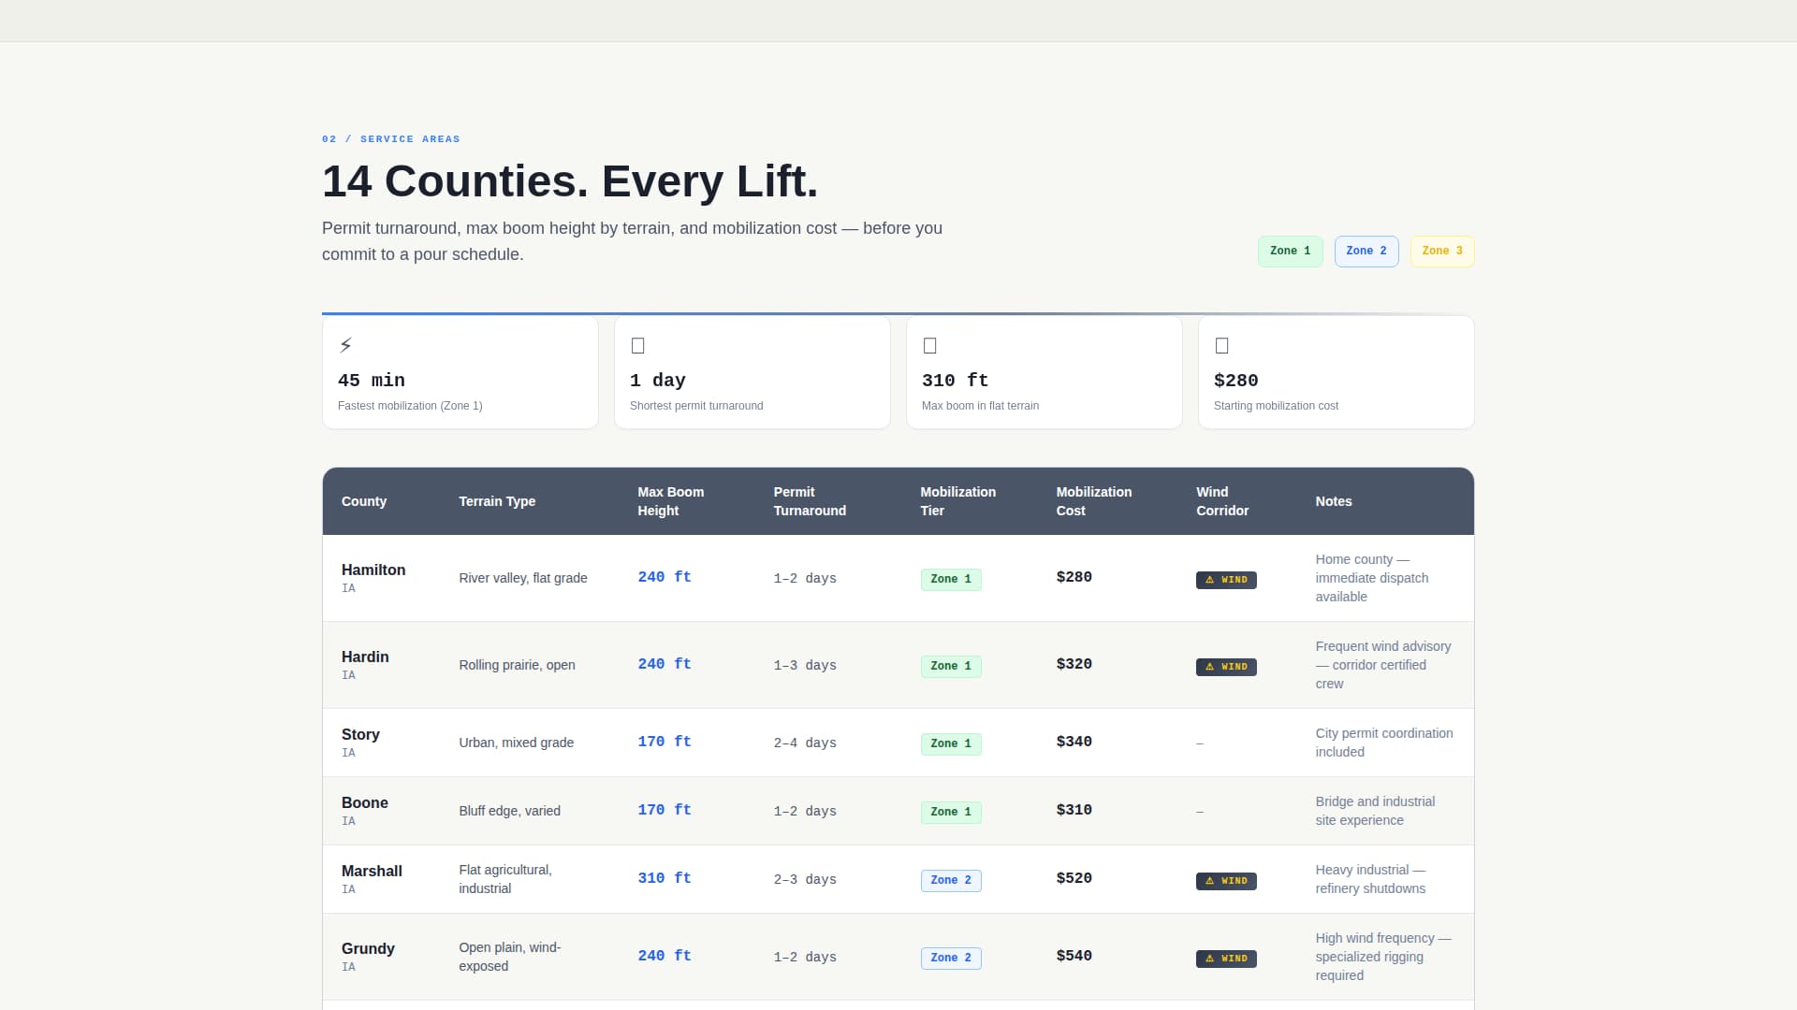The width and height of the screenshot is (1797, 1010).
Task: Click the Home county dispatch note
Action: click(x=1372, y=579)
